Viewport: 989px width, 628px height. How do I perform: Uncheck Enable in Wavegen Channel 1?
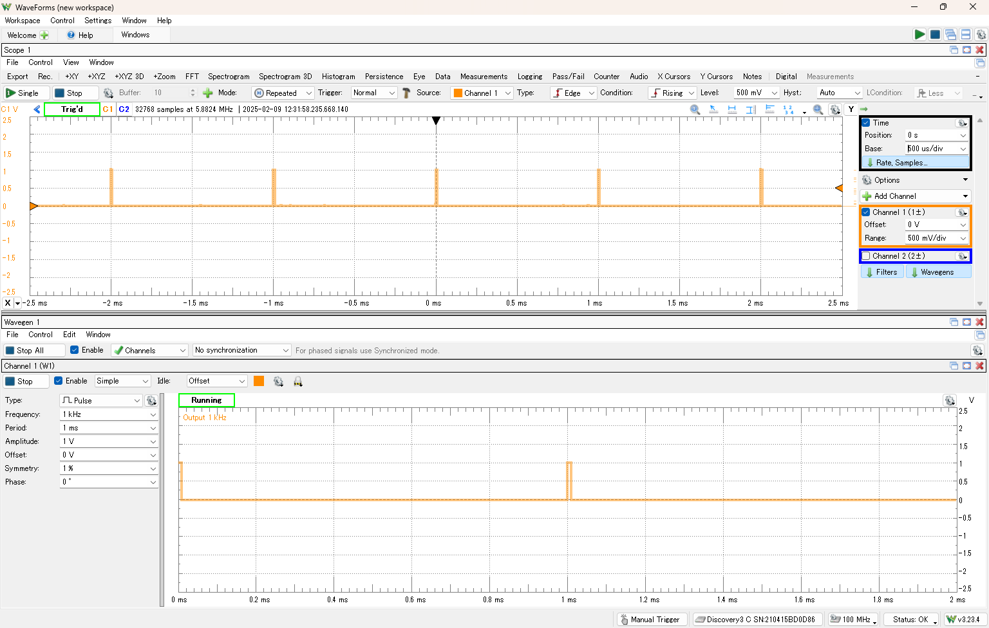coord(59,381)
